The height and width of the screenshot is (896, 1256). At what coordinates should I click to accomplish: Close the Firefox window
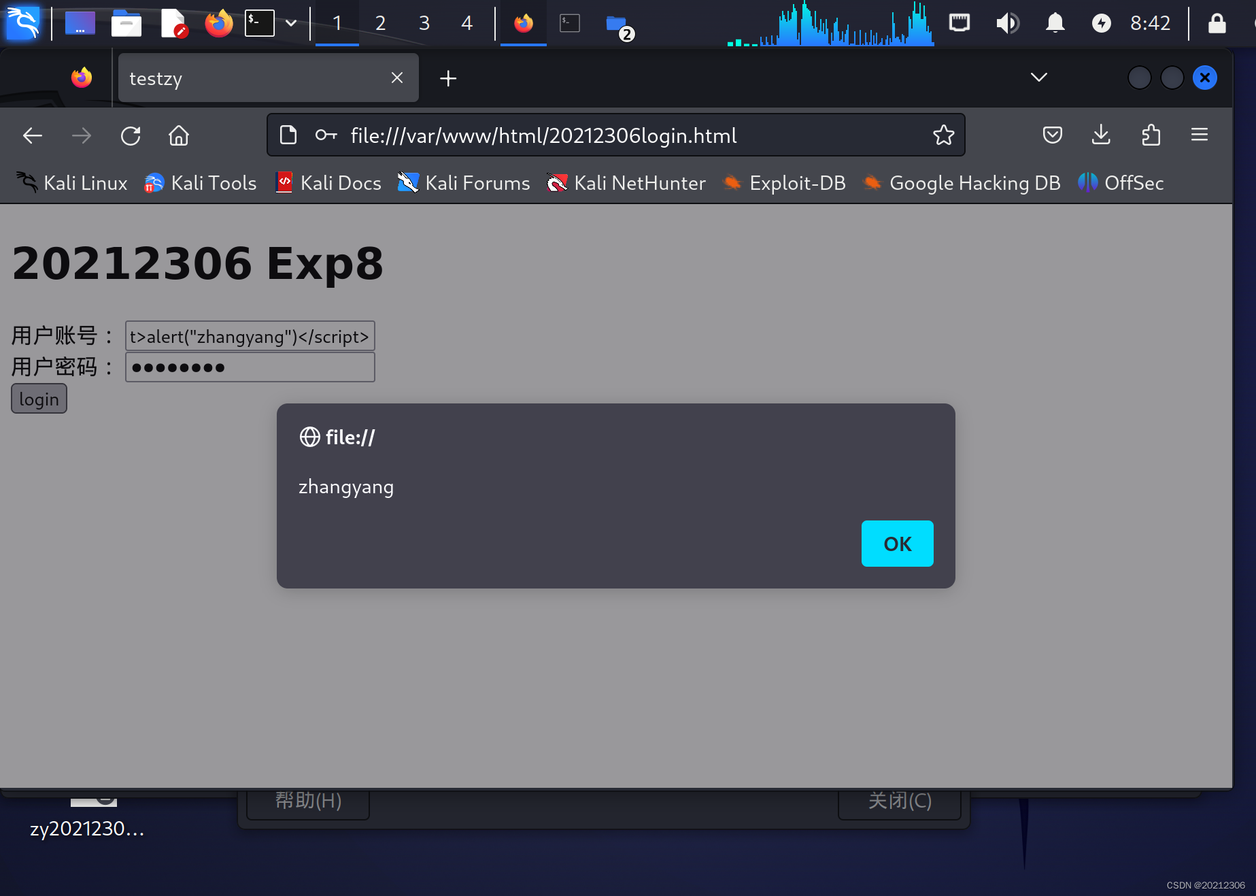coord(1205,78)
